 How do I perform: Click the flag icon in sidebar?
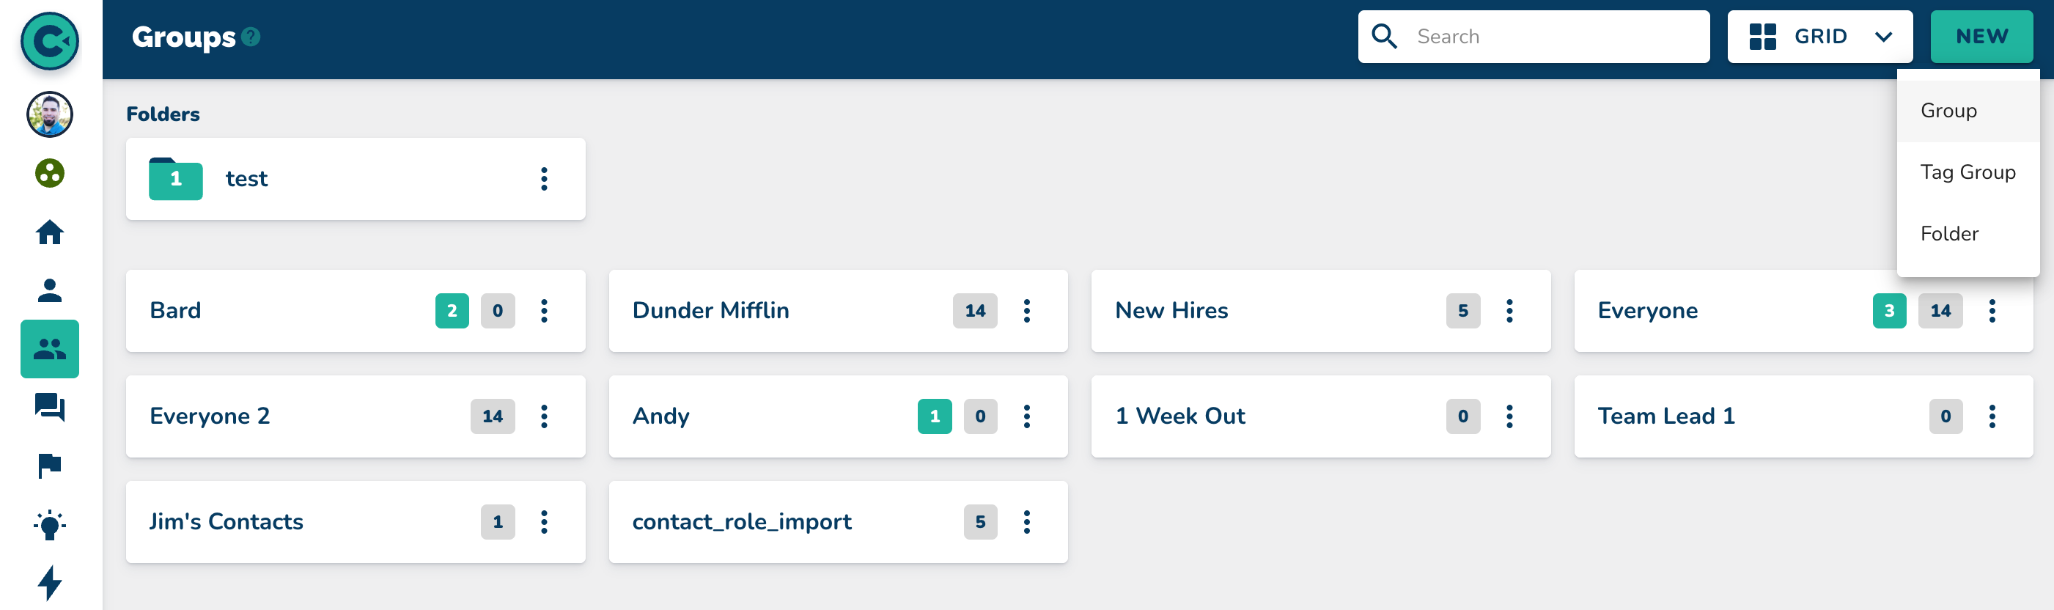(49, 465)
